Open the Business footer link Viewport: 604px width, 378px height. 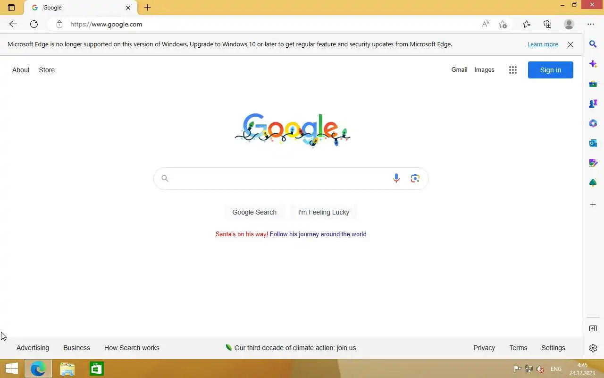pos(76,348)
